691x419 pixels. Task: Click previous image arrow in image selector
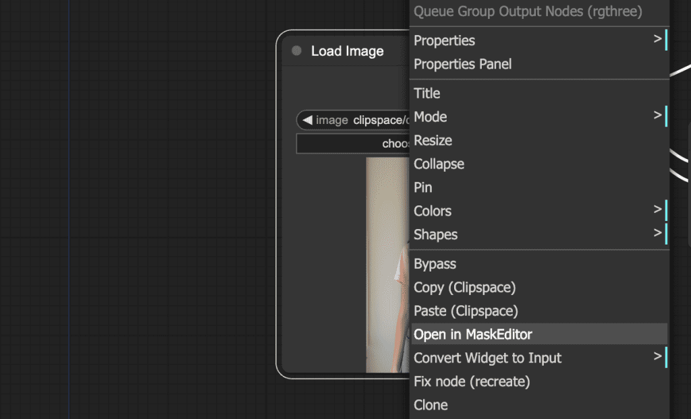308,120
